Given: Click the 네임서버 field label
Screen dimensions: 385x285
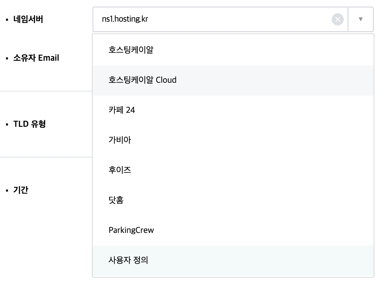Looking at the screenshot, I should pyautogui.click(x=28, y=19).
